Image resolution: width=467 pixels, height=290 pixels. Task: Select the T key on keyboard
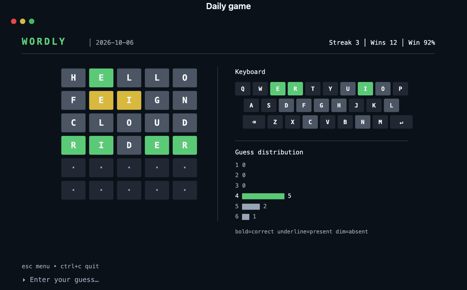[x=313, y=89]
